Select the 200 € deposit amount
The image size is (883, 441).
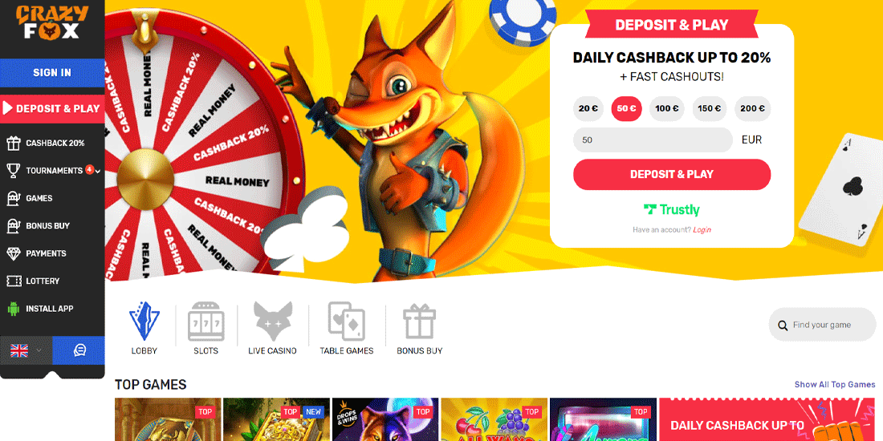click(752, 108)
